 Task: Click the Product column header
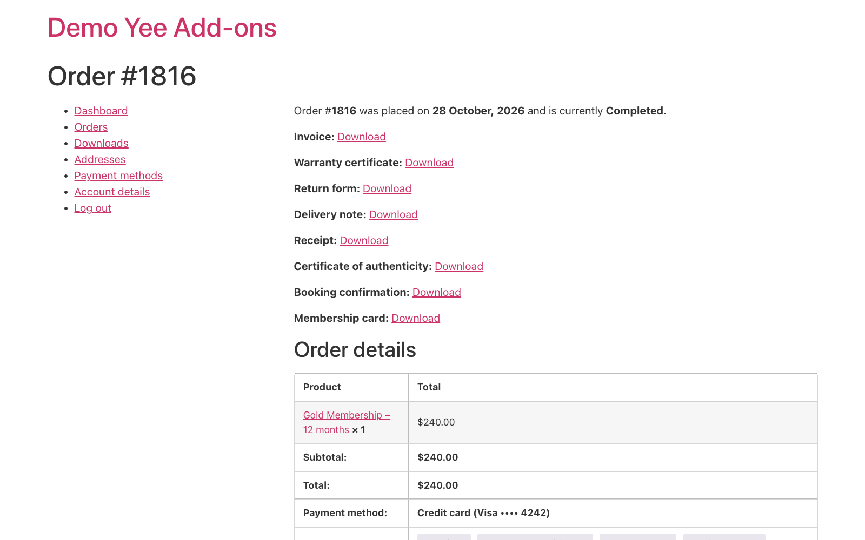pyautogui.click(x=322, y=387)
